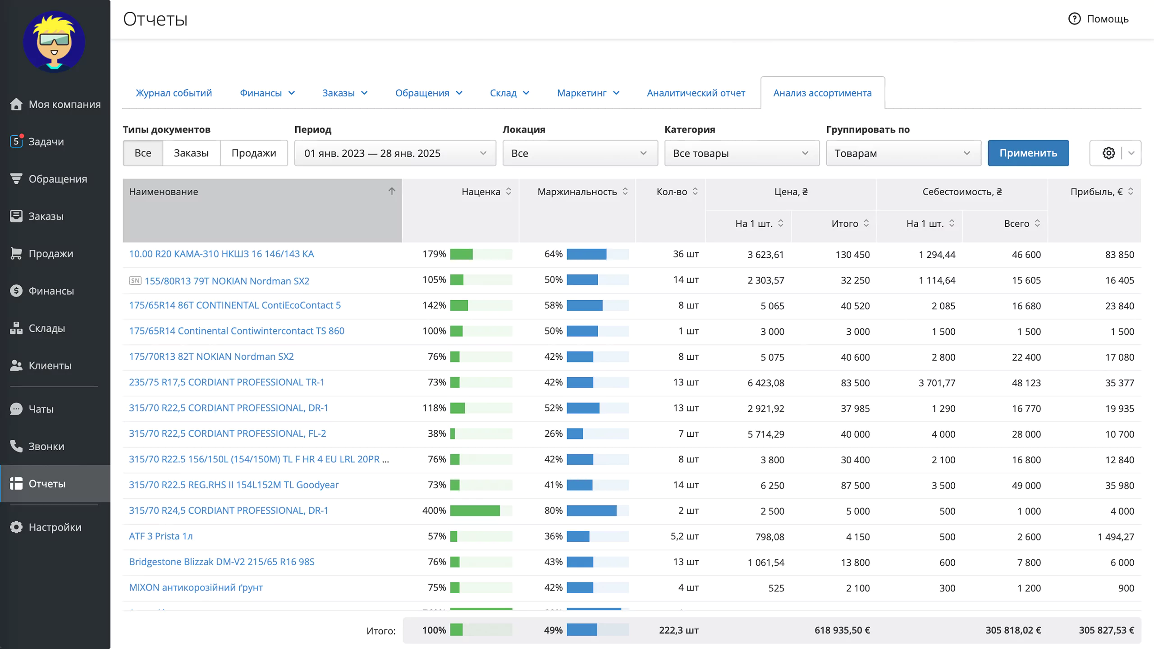This screenshot has width=1154, height=649.
Task: Click the Помощь help link
Action: pos(1099,18)
